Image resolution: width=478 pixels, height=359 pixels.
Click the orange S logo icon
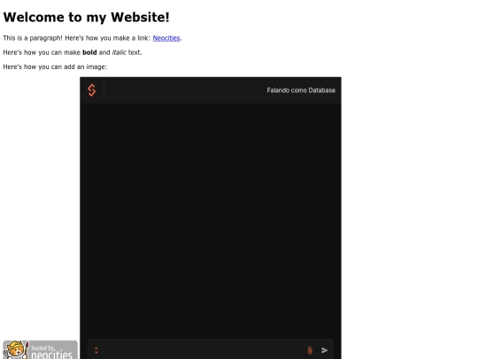point(92,90)
